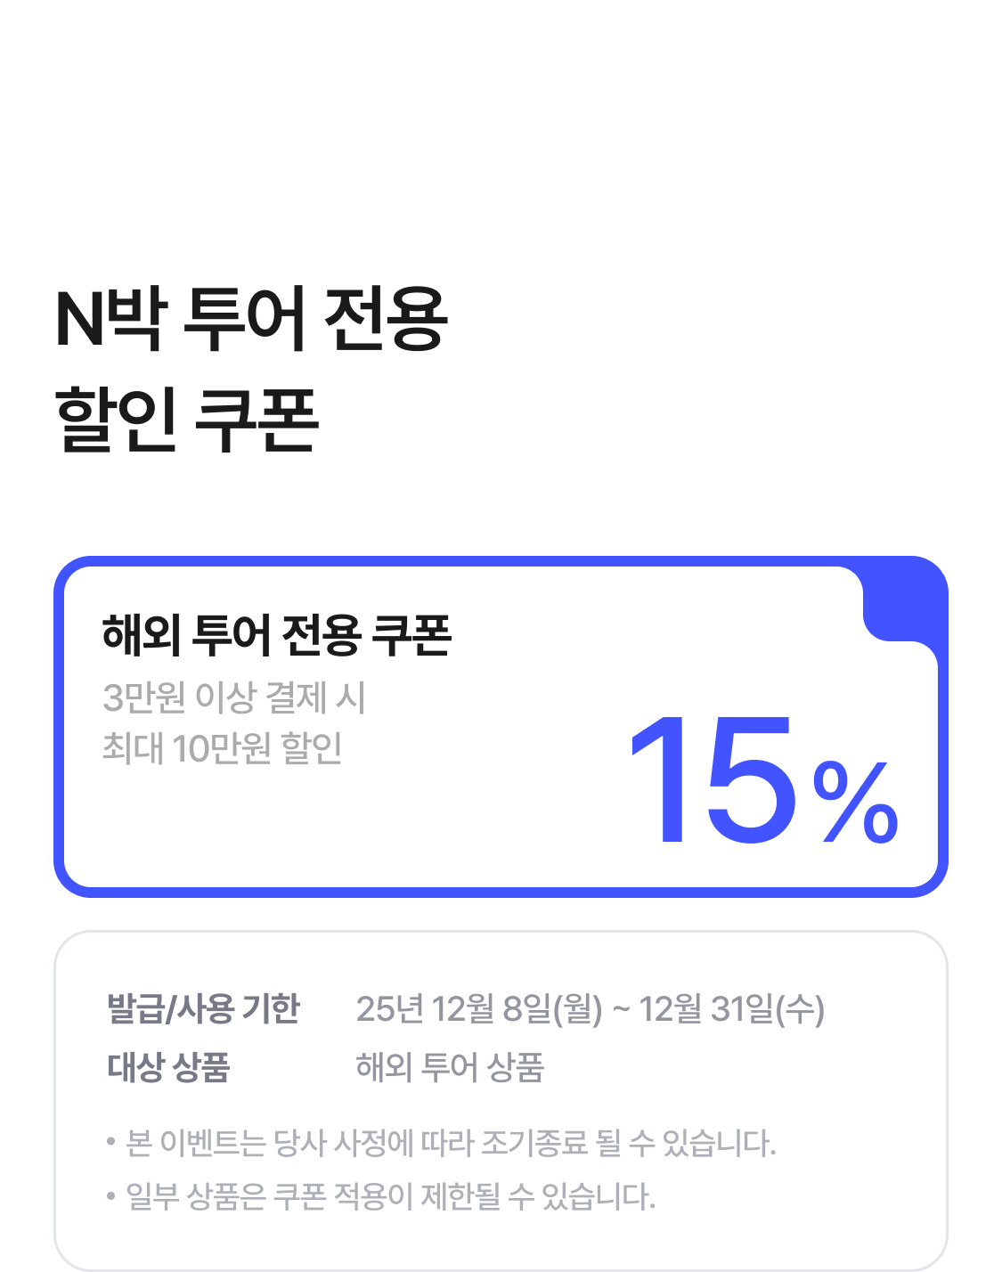
Task: Click the bullet before the early-termination notice
Action: [111, 1142]
